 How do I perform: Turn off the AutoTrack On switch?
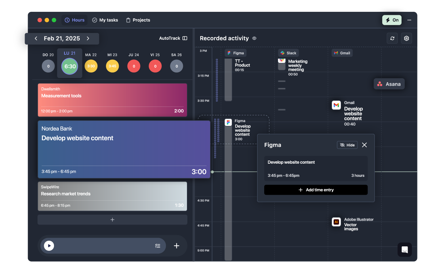(x=392, y=20)
